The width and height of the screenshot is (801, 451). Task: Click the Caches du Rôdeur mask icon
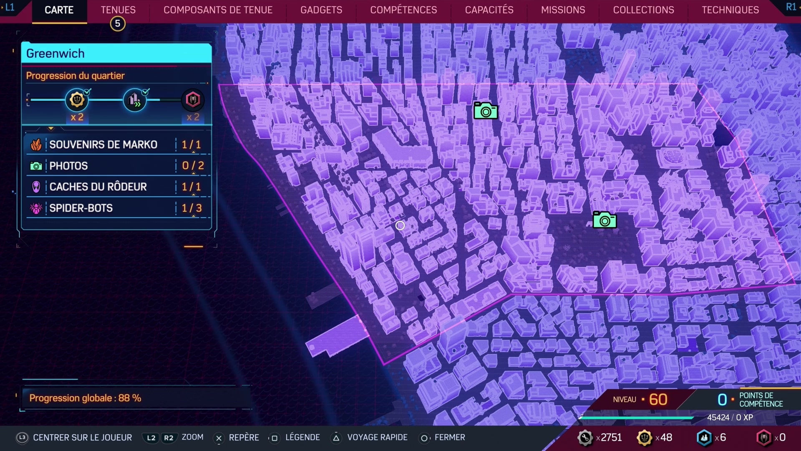tap(36, 187)
